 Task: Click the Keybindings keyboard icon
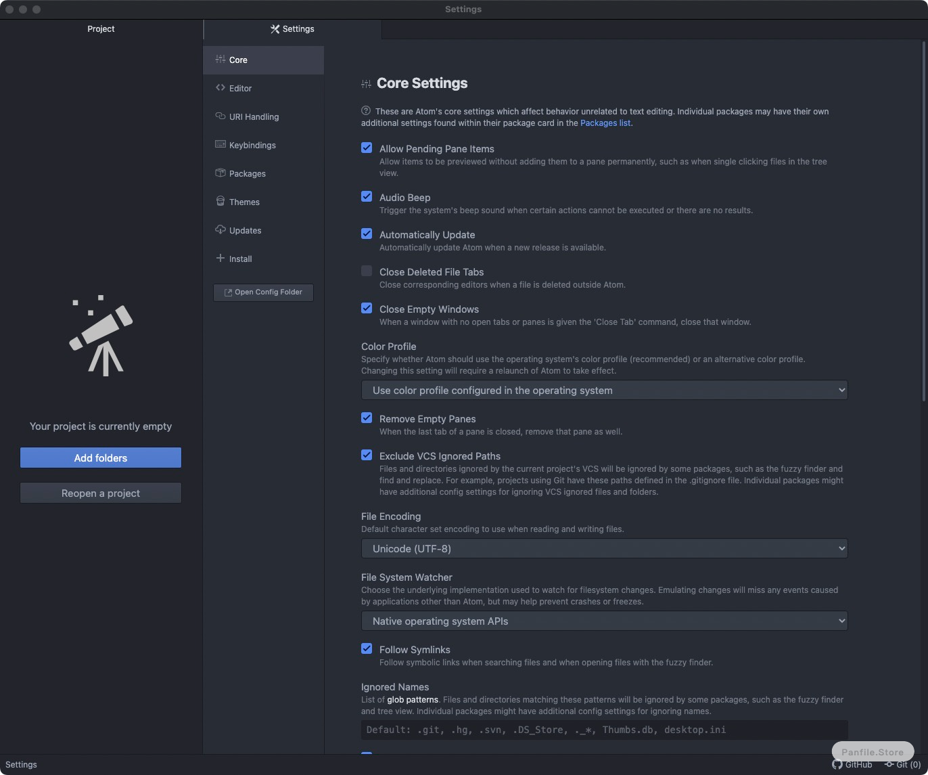click(220, 145)
